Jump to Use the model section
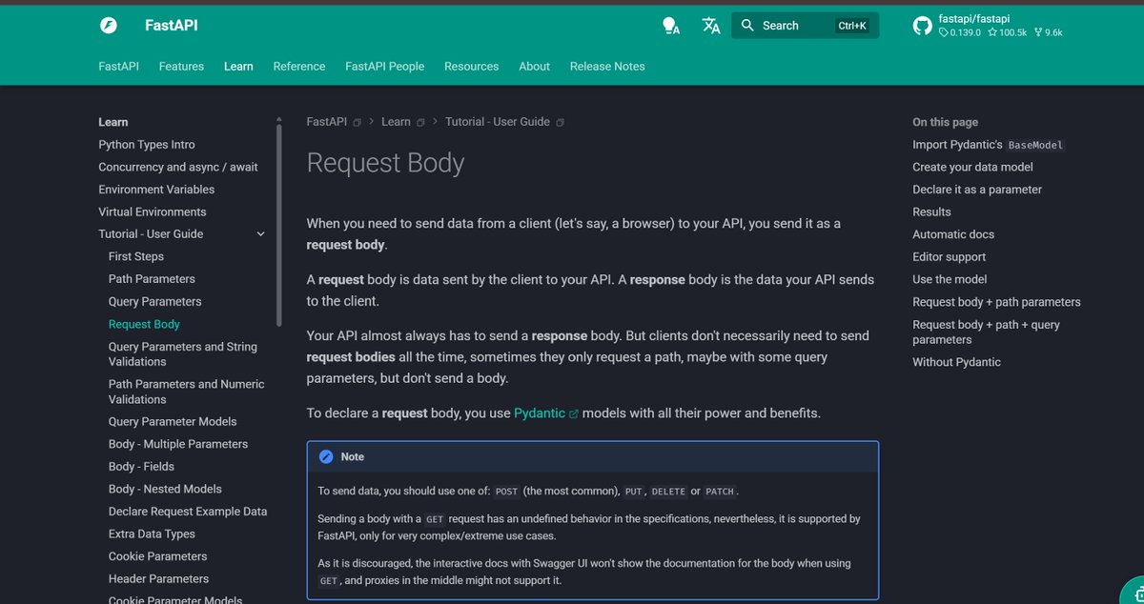The width and height of the screenshot is (1144, 604). (950, 279)
